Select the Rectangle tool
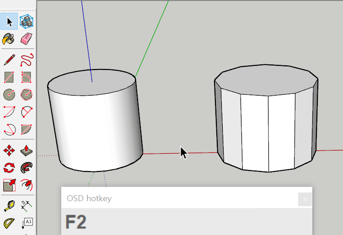343x235 pixels. coord(9,77)
